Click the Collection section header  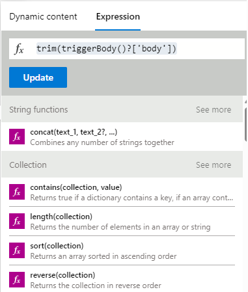[x=28, y=165]
